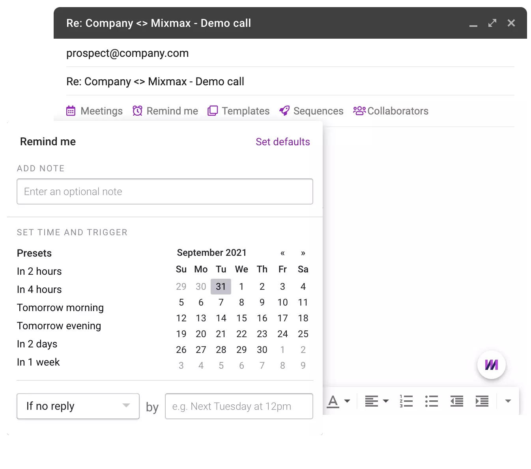Screen dimensions: 531x469
Task: Select the In 4 hours preset
Action: tap(39, 290)
